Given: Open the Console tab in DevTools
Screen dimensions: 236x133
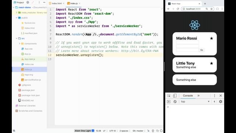Looking at the screenshot, I should (x=188, y=96).
